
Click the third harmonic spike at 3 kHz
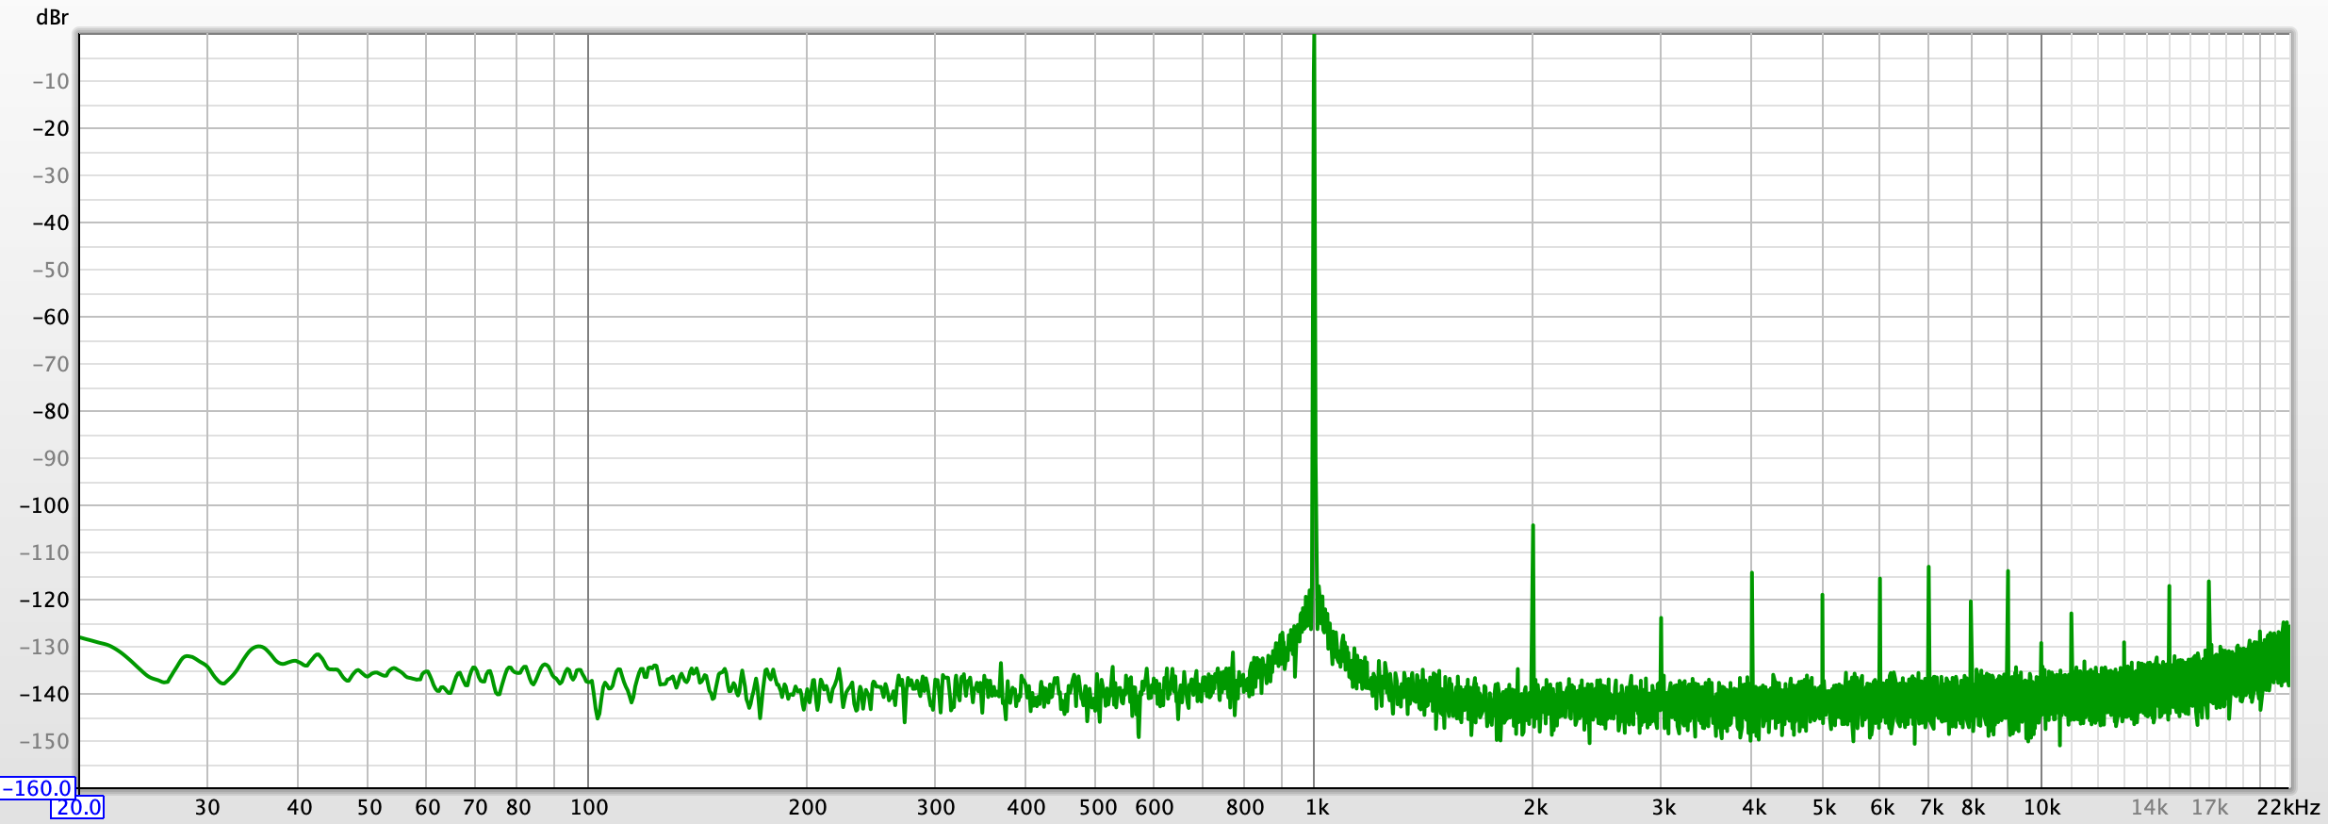click(1661, 651)
